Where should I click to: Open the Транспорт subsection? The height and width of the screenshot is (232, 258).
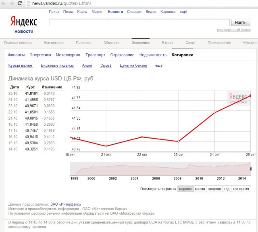coord(95,55)
